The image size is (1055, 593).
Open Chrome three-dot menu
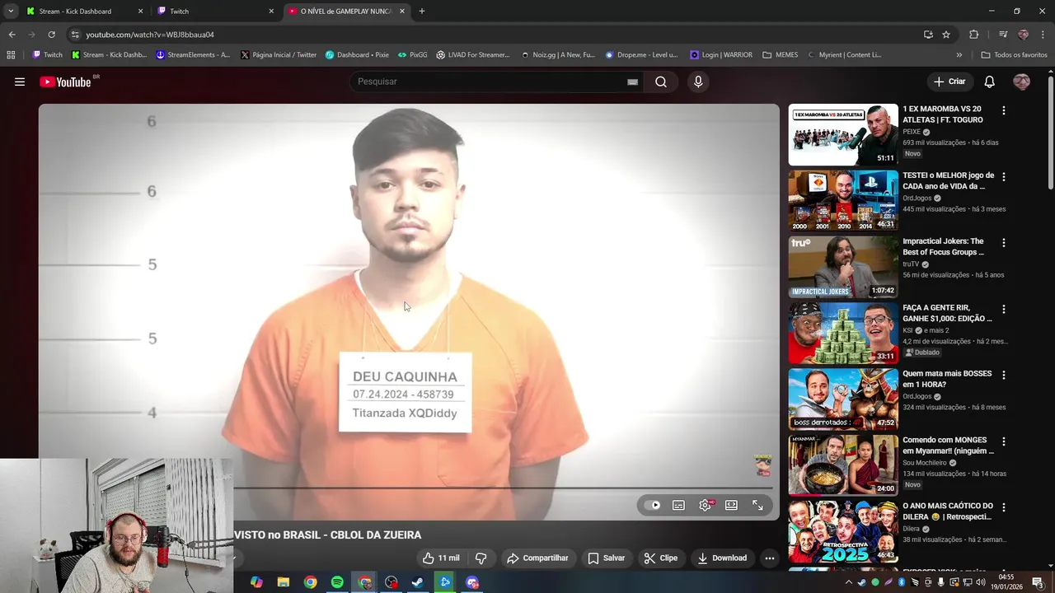[1043, 35]
